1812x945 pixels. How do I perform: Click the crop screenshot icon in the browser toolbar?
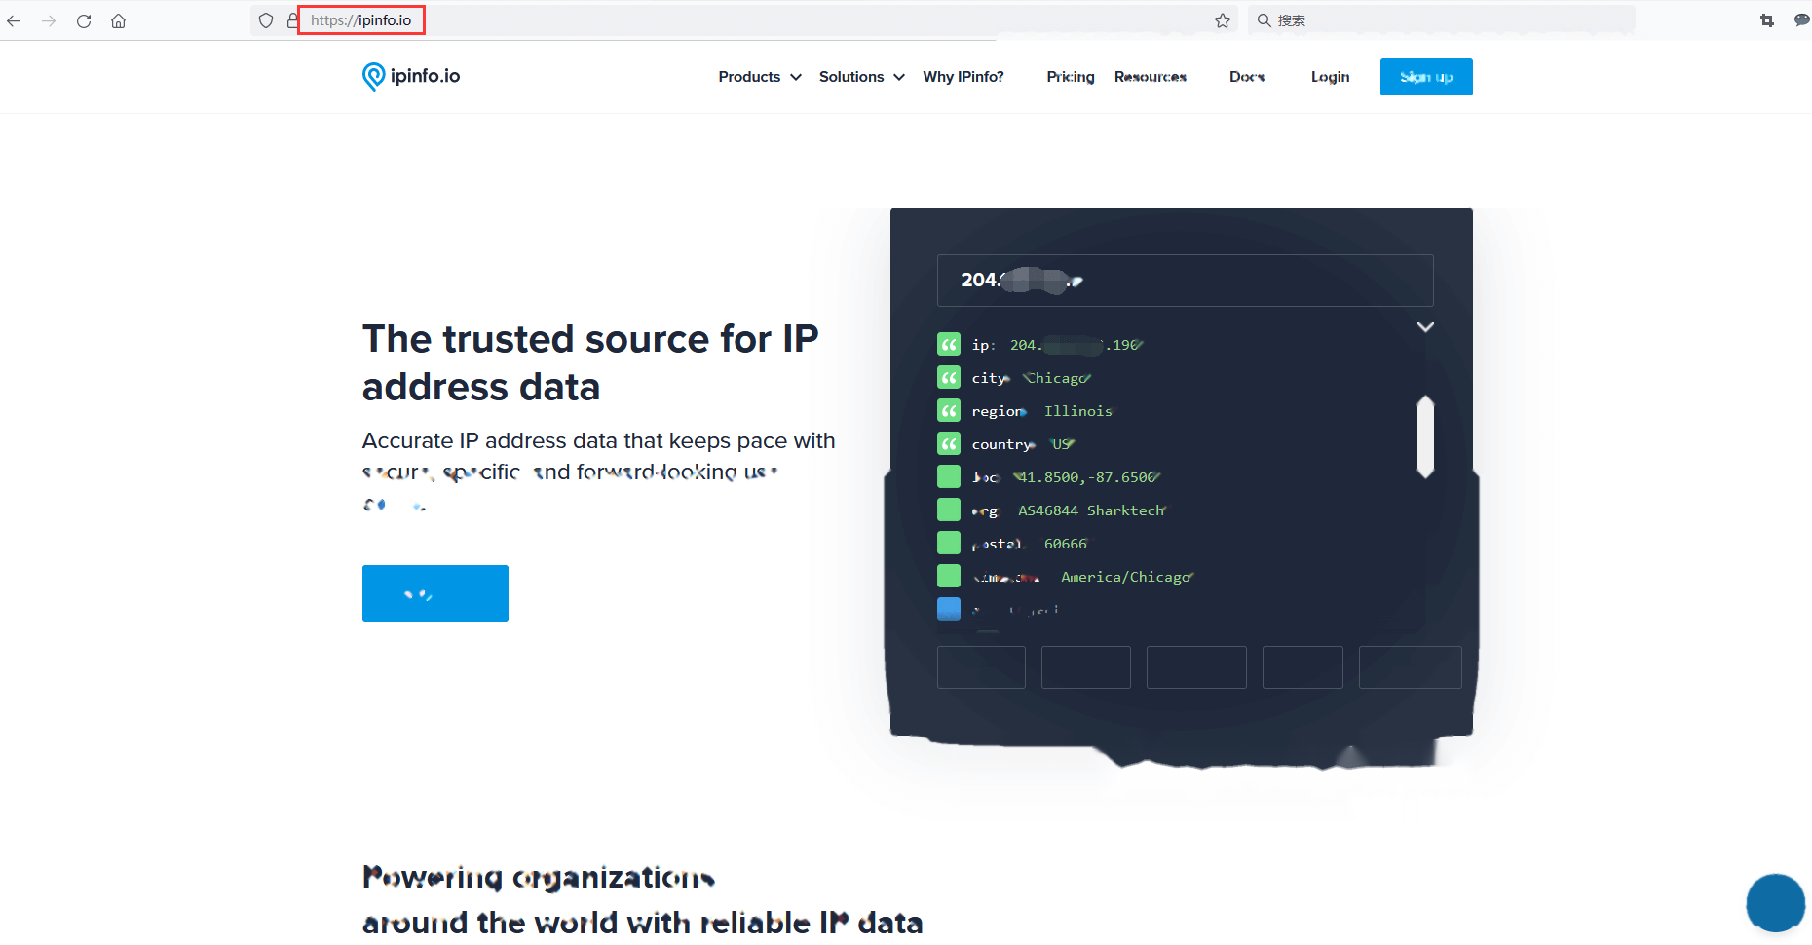[1767, 20]
